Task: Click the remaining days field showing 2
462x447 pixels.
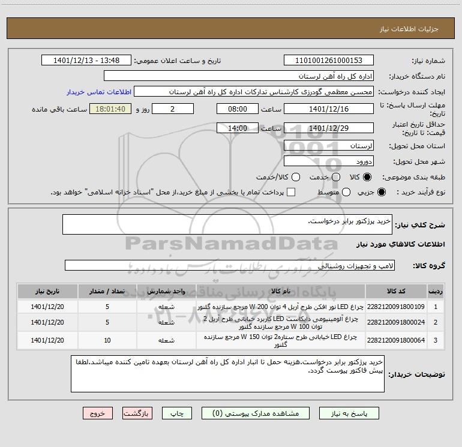Action: click(x=173, y=109)
